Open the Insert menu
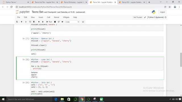This screenshot has height=102, width=182. click(x=41, y=17)
